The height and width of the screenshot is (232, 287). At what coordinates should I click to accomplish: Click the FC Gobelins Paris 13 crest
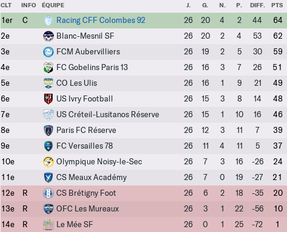click(x=48, y=68)
